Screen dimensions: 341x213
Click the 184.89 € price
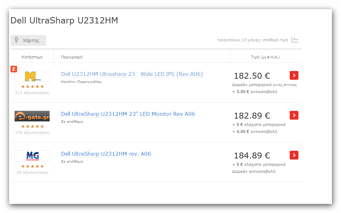[252, 156]
